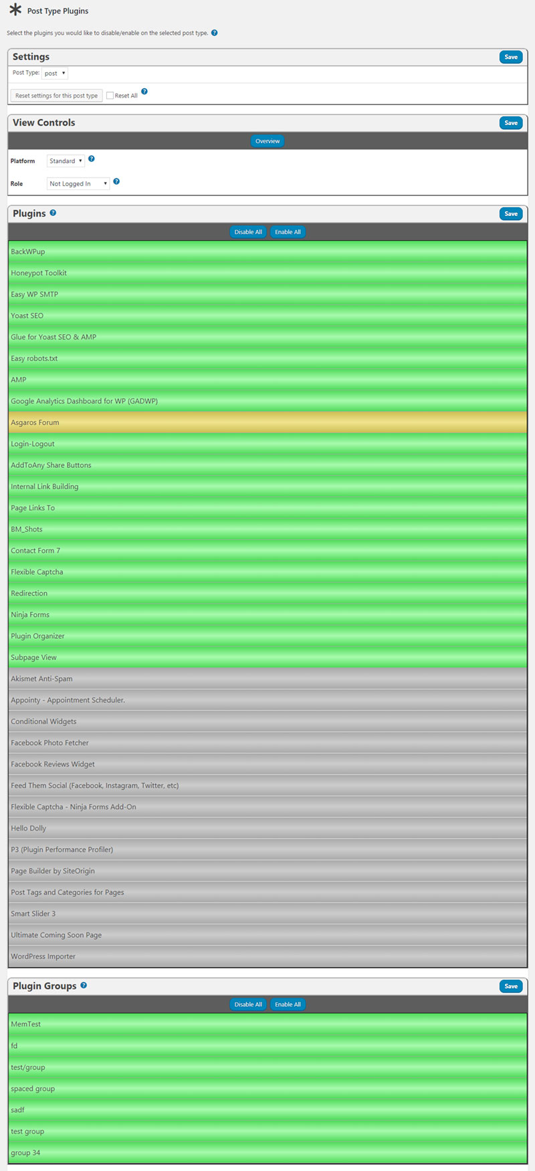Click Save in the Settings panel
The height and width of the screenshot is (1171, 535).
(511, 57)
